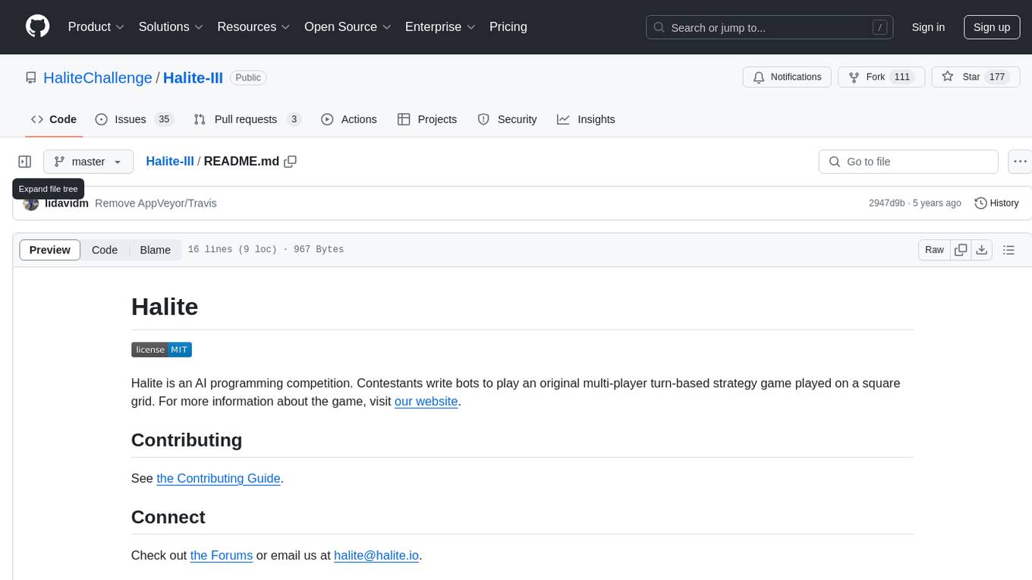Expand the Resources menu
This screenshot has height=580, width=1032.
(x=253, y=27)
